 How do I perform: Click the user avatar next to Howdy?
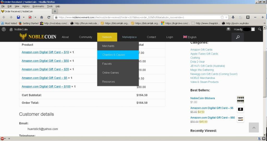[253, 29]
